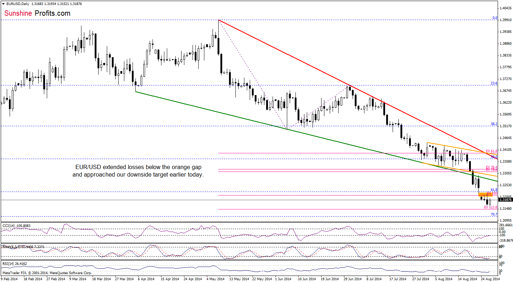This screenshot has width=513, height=282.
Task: Click the CCI scale value -318.8676
Action: pos(505,241)
